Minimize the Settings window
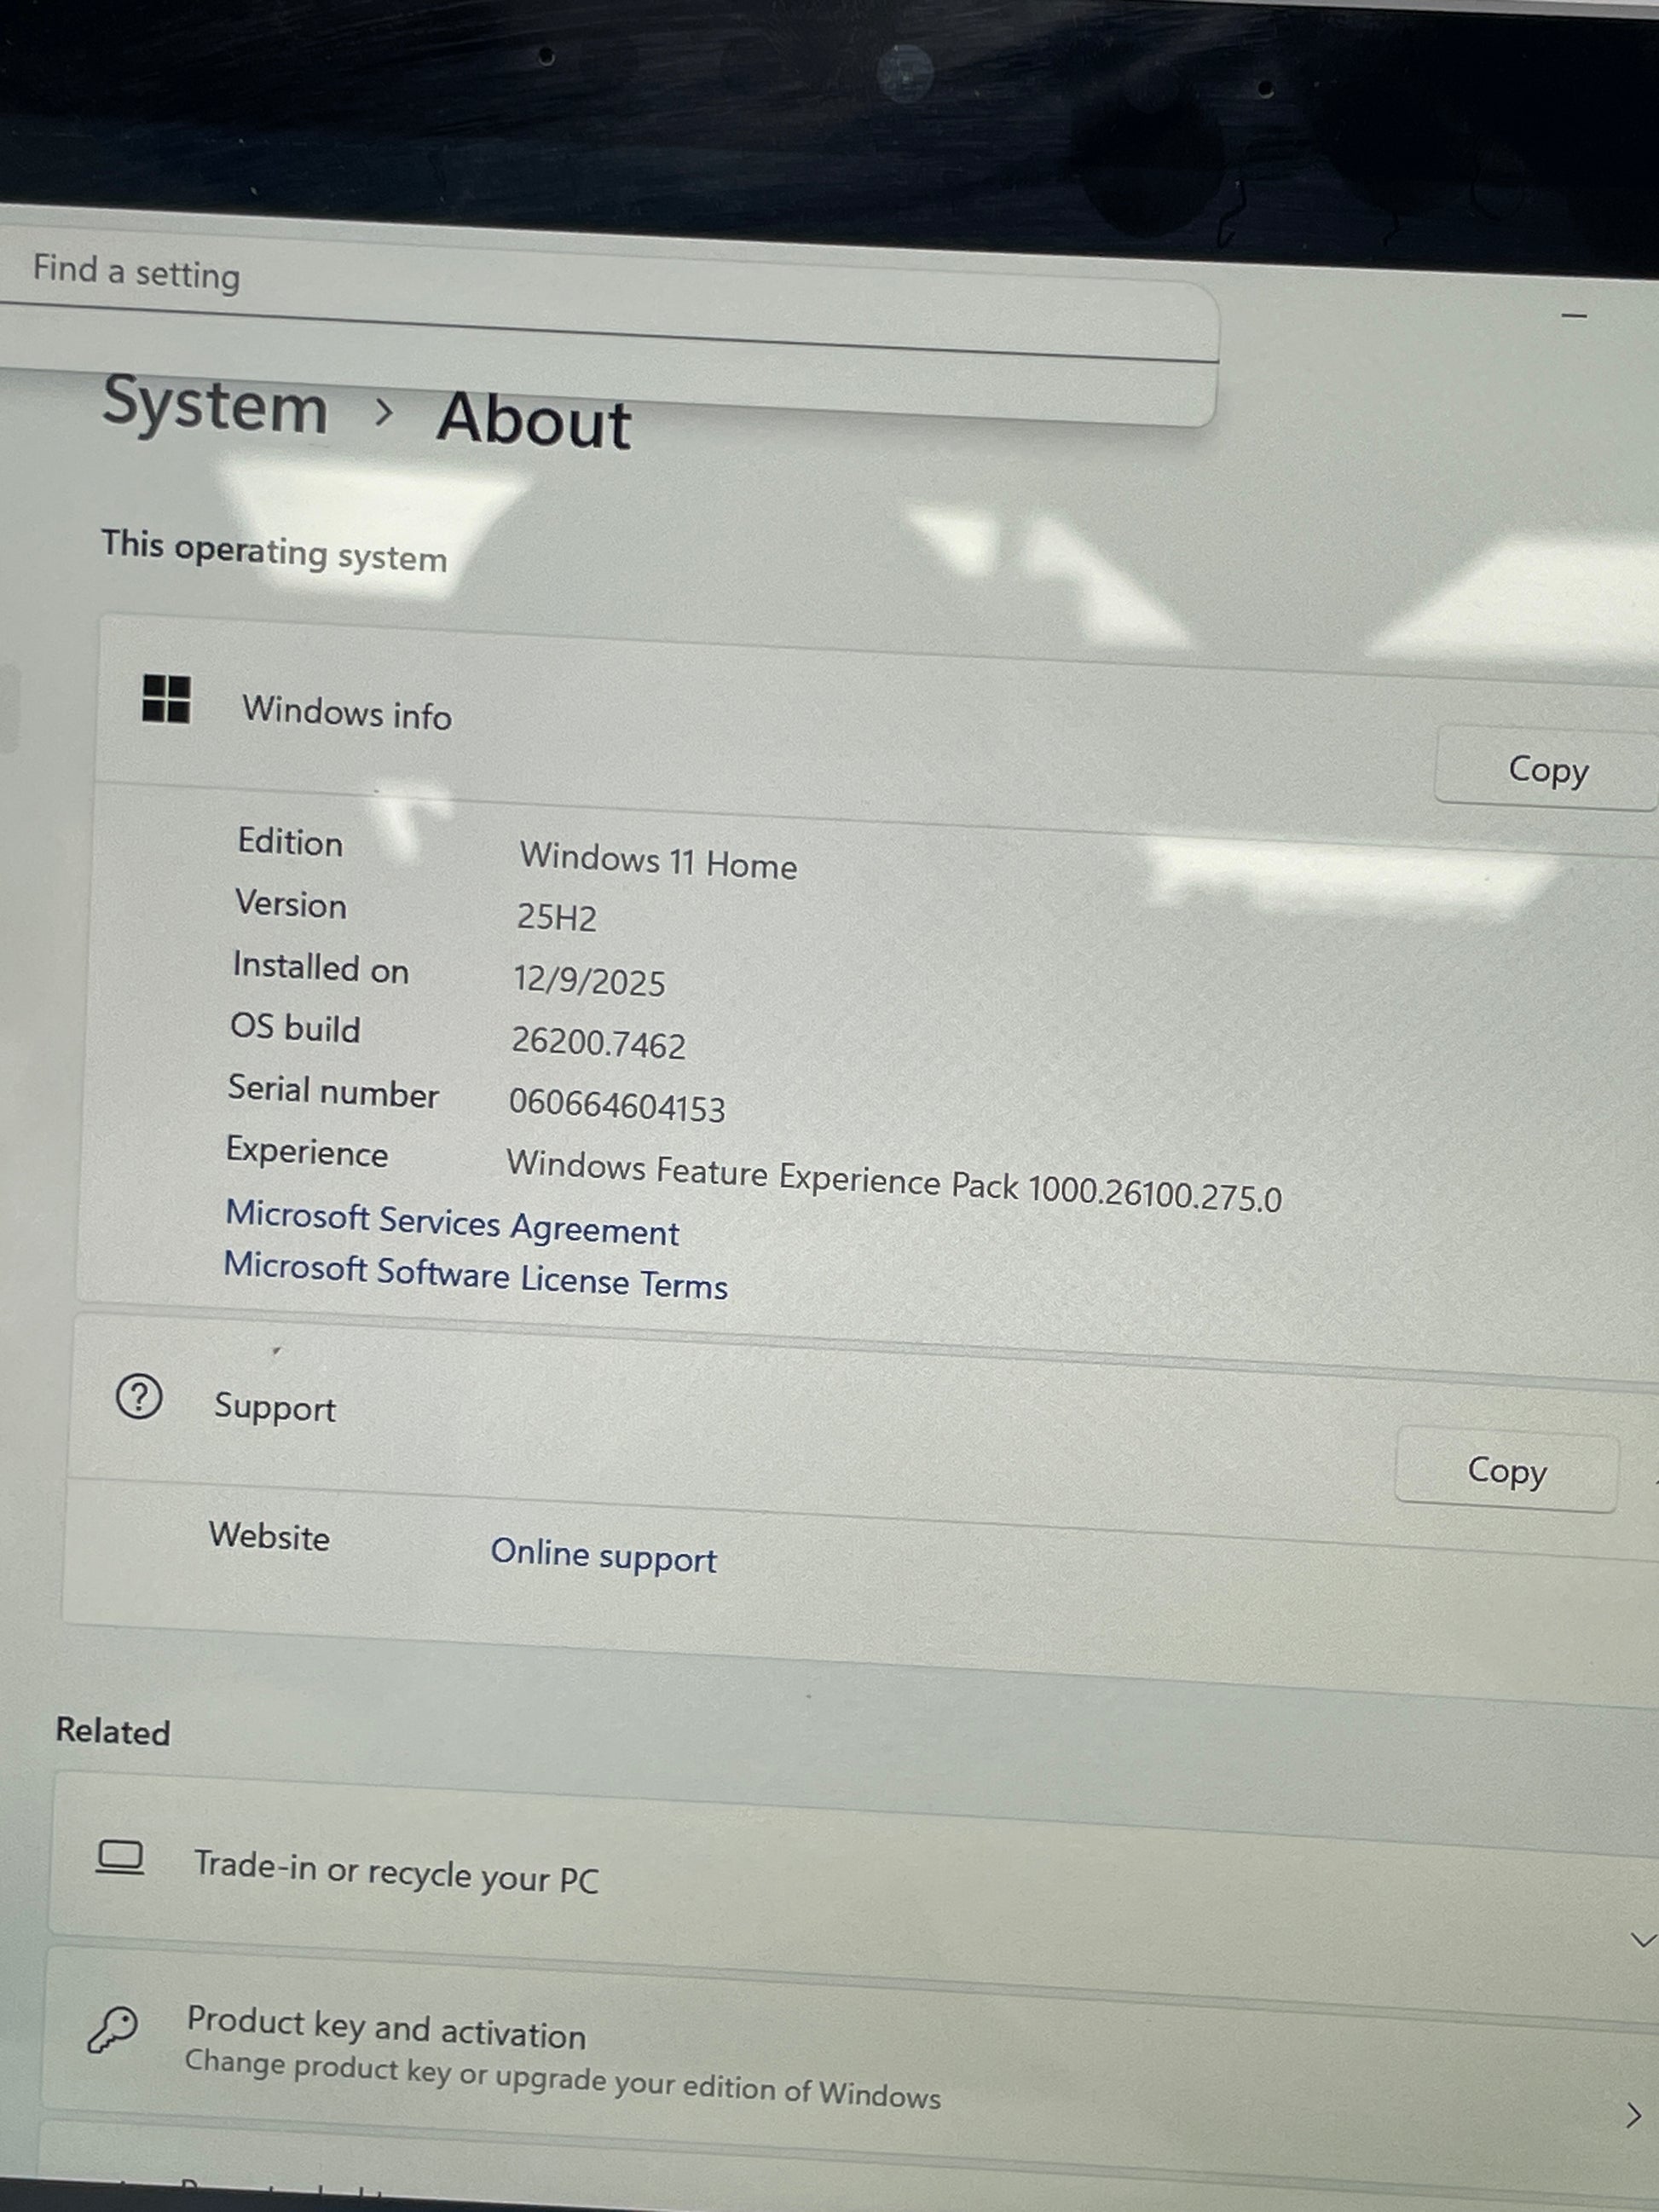The width and height of the screenshot is (1659, 2212). [1574, 316]
